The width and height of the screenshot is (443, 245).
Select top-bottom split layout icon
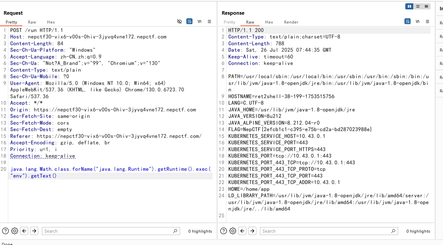coord(418,6)
